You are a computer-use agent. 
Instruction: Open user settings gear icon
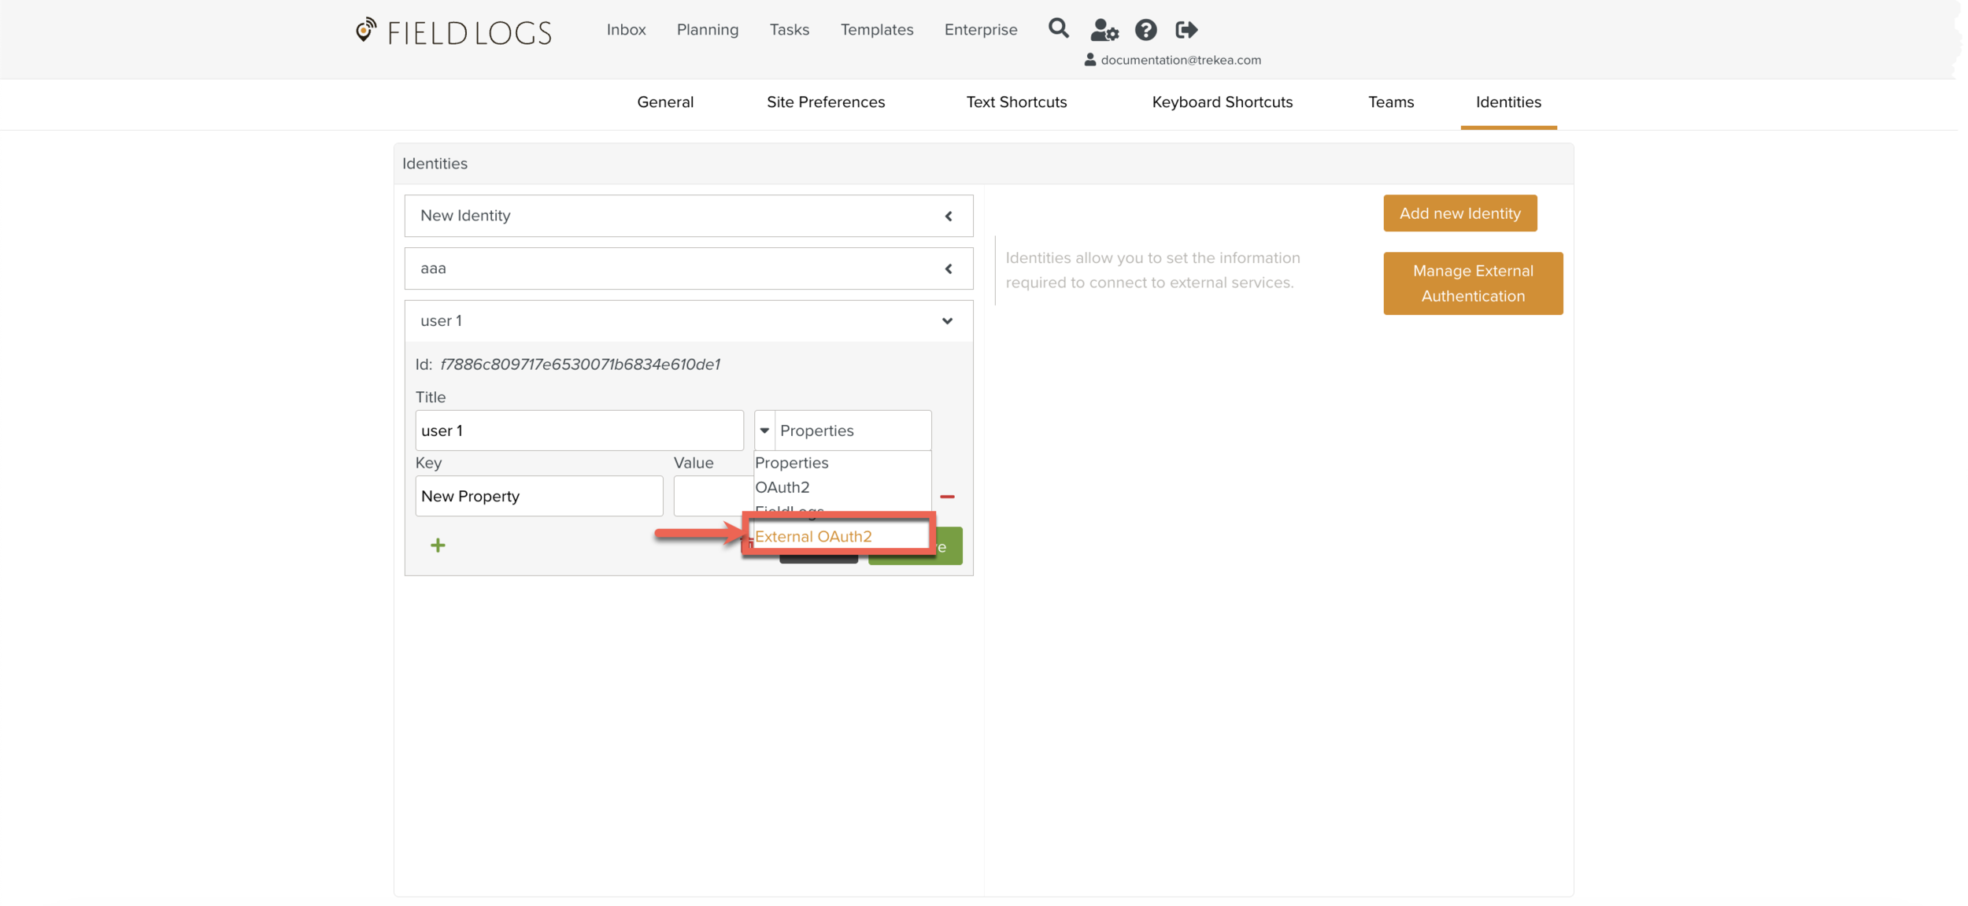(1104, 30)
